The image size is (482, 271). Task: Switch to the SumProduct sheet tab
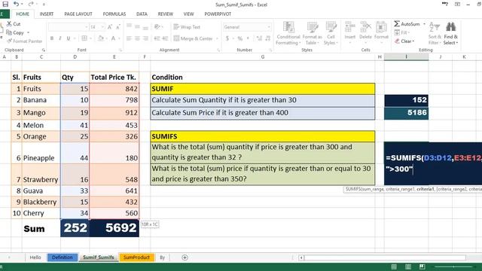[x=136, y=257]
